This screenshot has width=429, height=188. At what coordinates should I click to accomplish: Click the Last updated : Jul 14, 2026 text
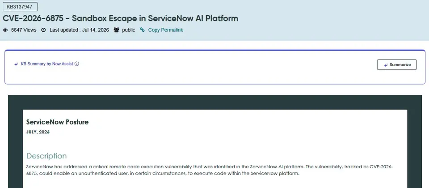pos(80,30)
